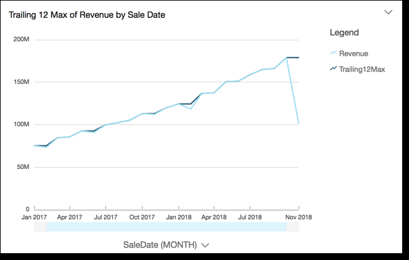Screen dimensions: 409x260
Task: Click the Oct 2017 x-axis label
Action: click(x=142, y=218)
